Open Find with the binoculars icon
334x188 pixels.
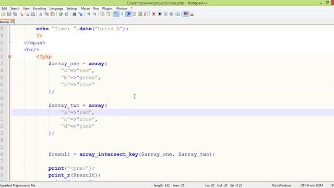(x=74, y=14)
